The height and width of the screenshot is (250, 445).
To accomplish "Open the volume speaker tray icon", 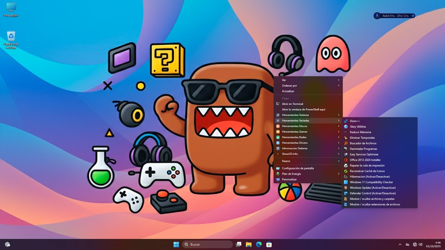I will coord(420,244).
